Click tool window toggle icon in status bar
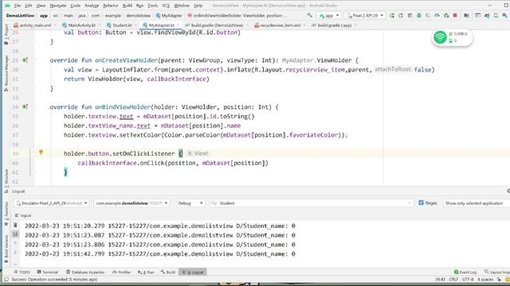This screenshot has height=286, width=510. point(6,279)
